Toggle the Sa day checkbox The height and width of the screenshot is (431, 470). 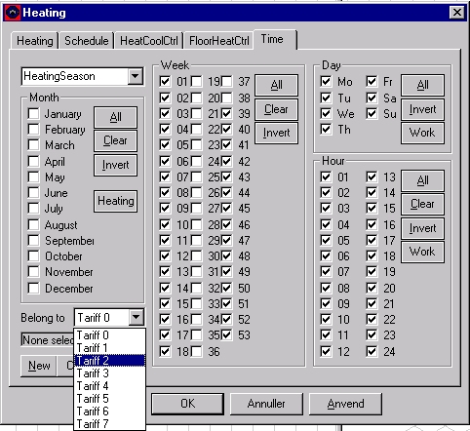tap(372, 98)
